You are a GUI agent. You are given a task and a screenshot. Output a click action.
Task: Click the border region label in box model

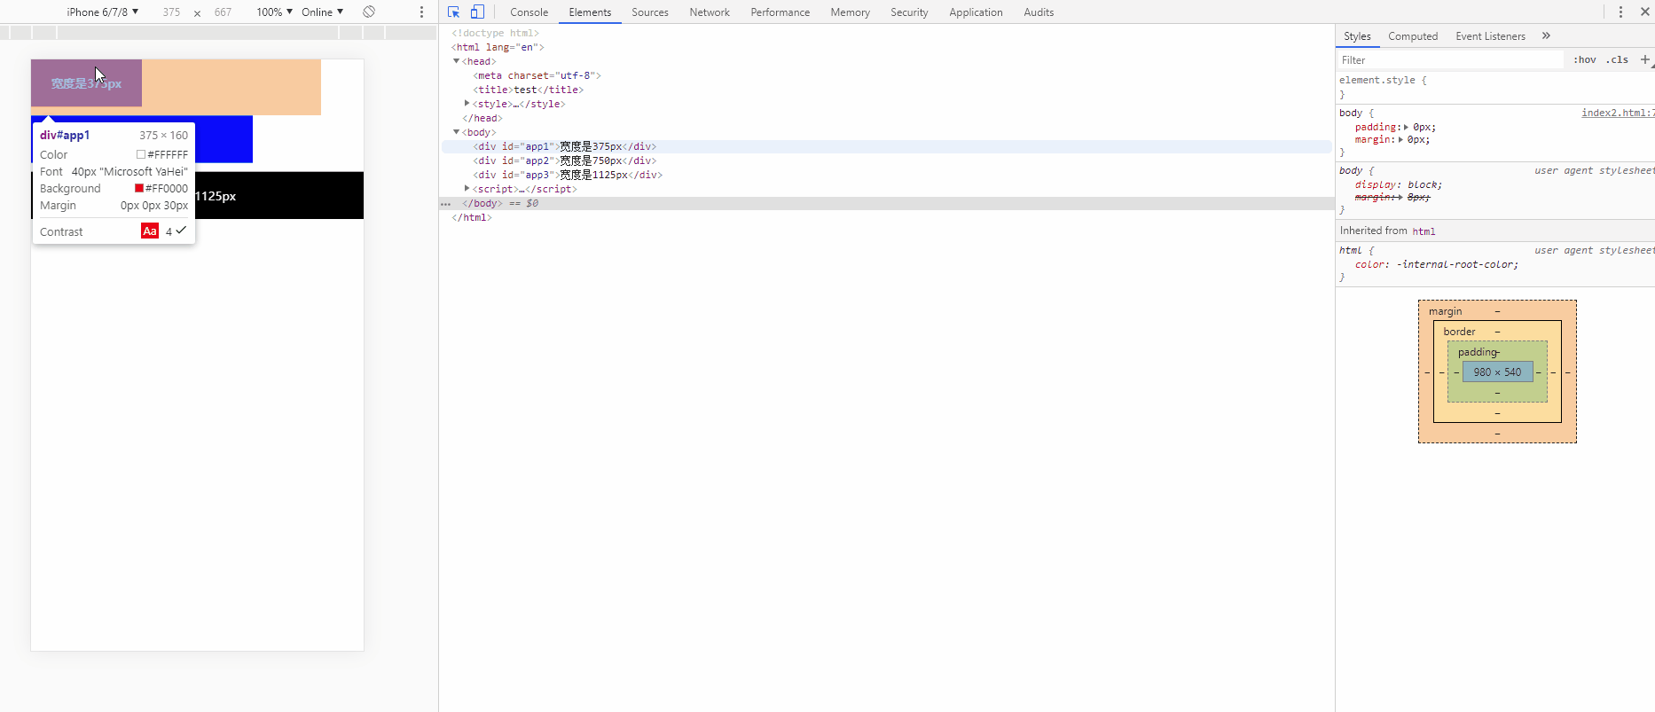point(1459,332)
